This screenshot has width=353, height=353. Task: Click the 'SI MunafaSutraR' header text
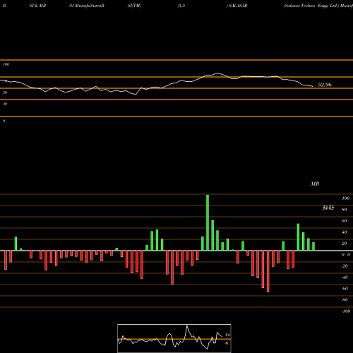point(87,6)
